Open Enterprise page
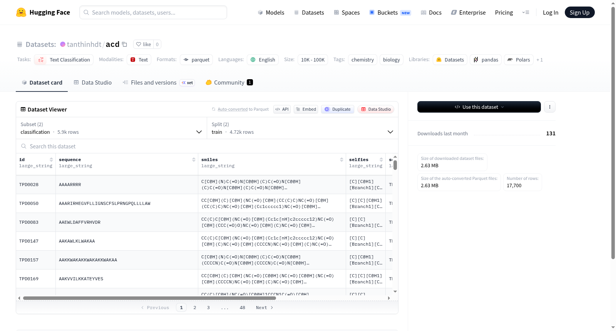 (468, 12)
